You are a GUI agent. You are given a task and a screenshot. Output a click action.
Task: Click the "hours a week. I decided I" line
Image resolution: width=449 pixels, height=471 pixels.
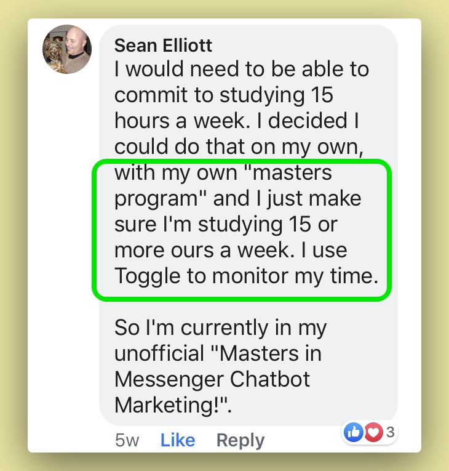[x=237, y=121]
